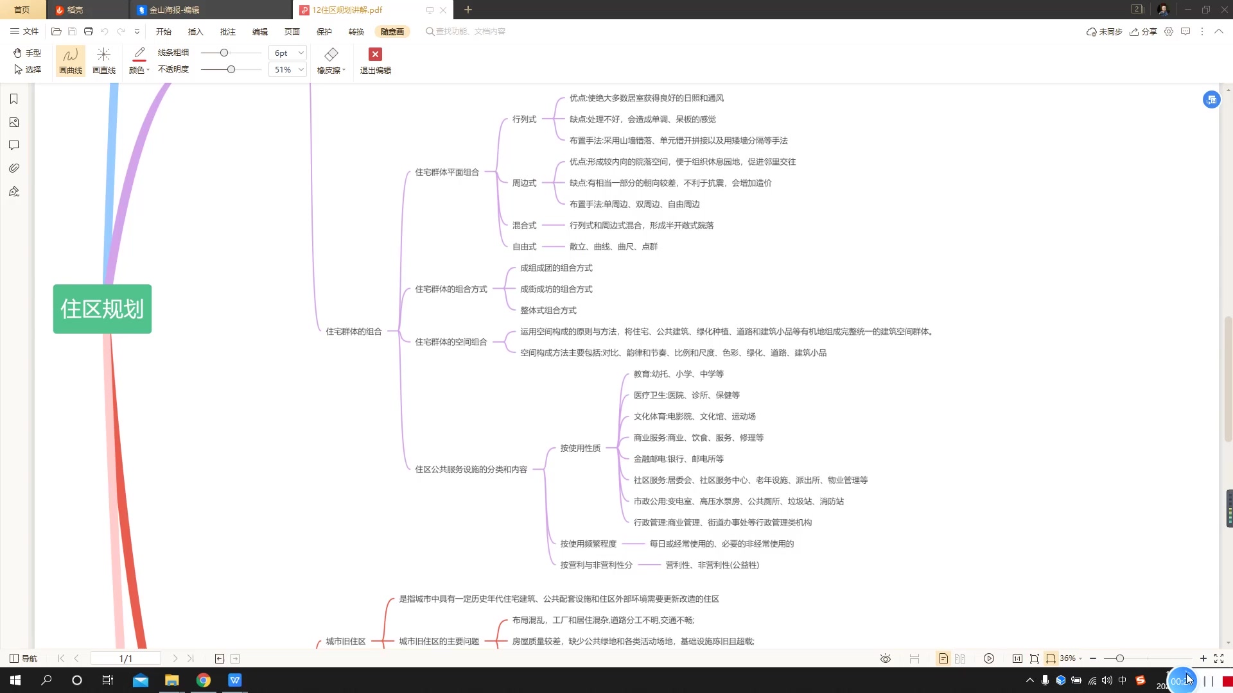Viewport: 1233px width, 693px height.
Task: Go to previous page arrow
Action: pyautogui.click(x=77, y=658)
